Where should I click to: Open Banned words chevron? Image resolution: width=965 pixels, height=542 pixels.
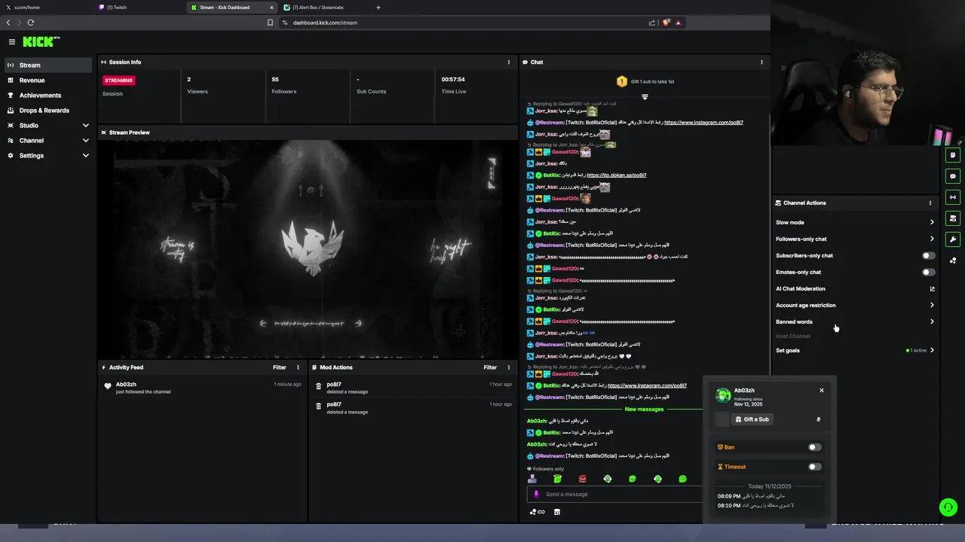tap(932, 322)
